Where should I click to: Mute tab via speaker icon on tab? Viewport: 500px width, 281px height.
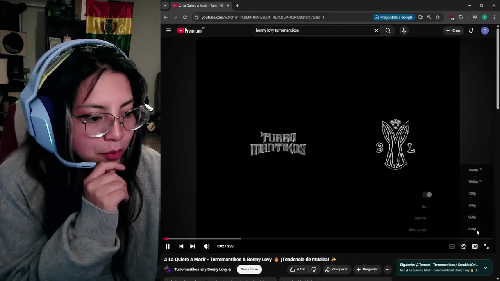(x=221, y=5)
